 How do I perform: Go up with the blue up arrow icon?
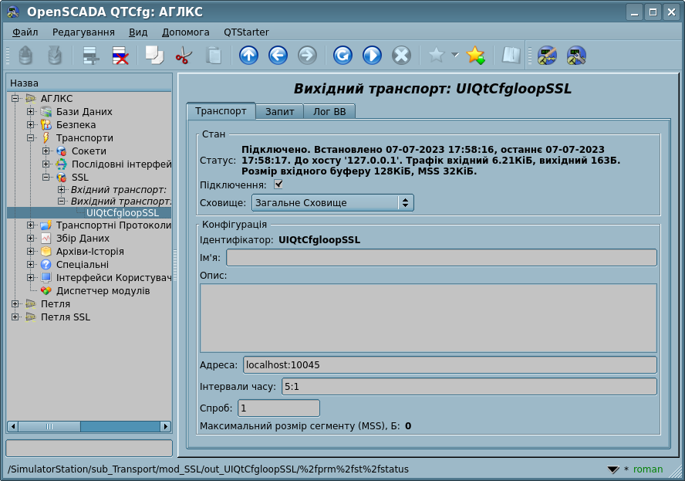[x=248, y=56]
